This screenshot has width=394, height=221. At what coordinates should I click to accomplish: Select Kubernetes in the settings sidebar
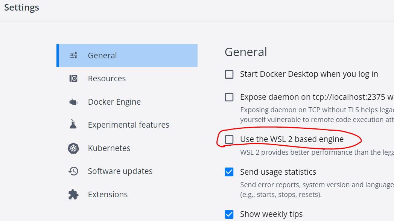pyautogui.click(x=109, y=148)
